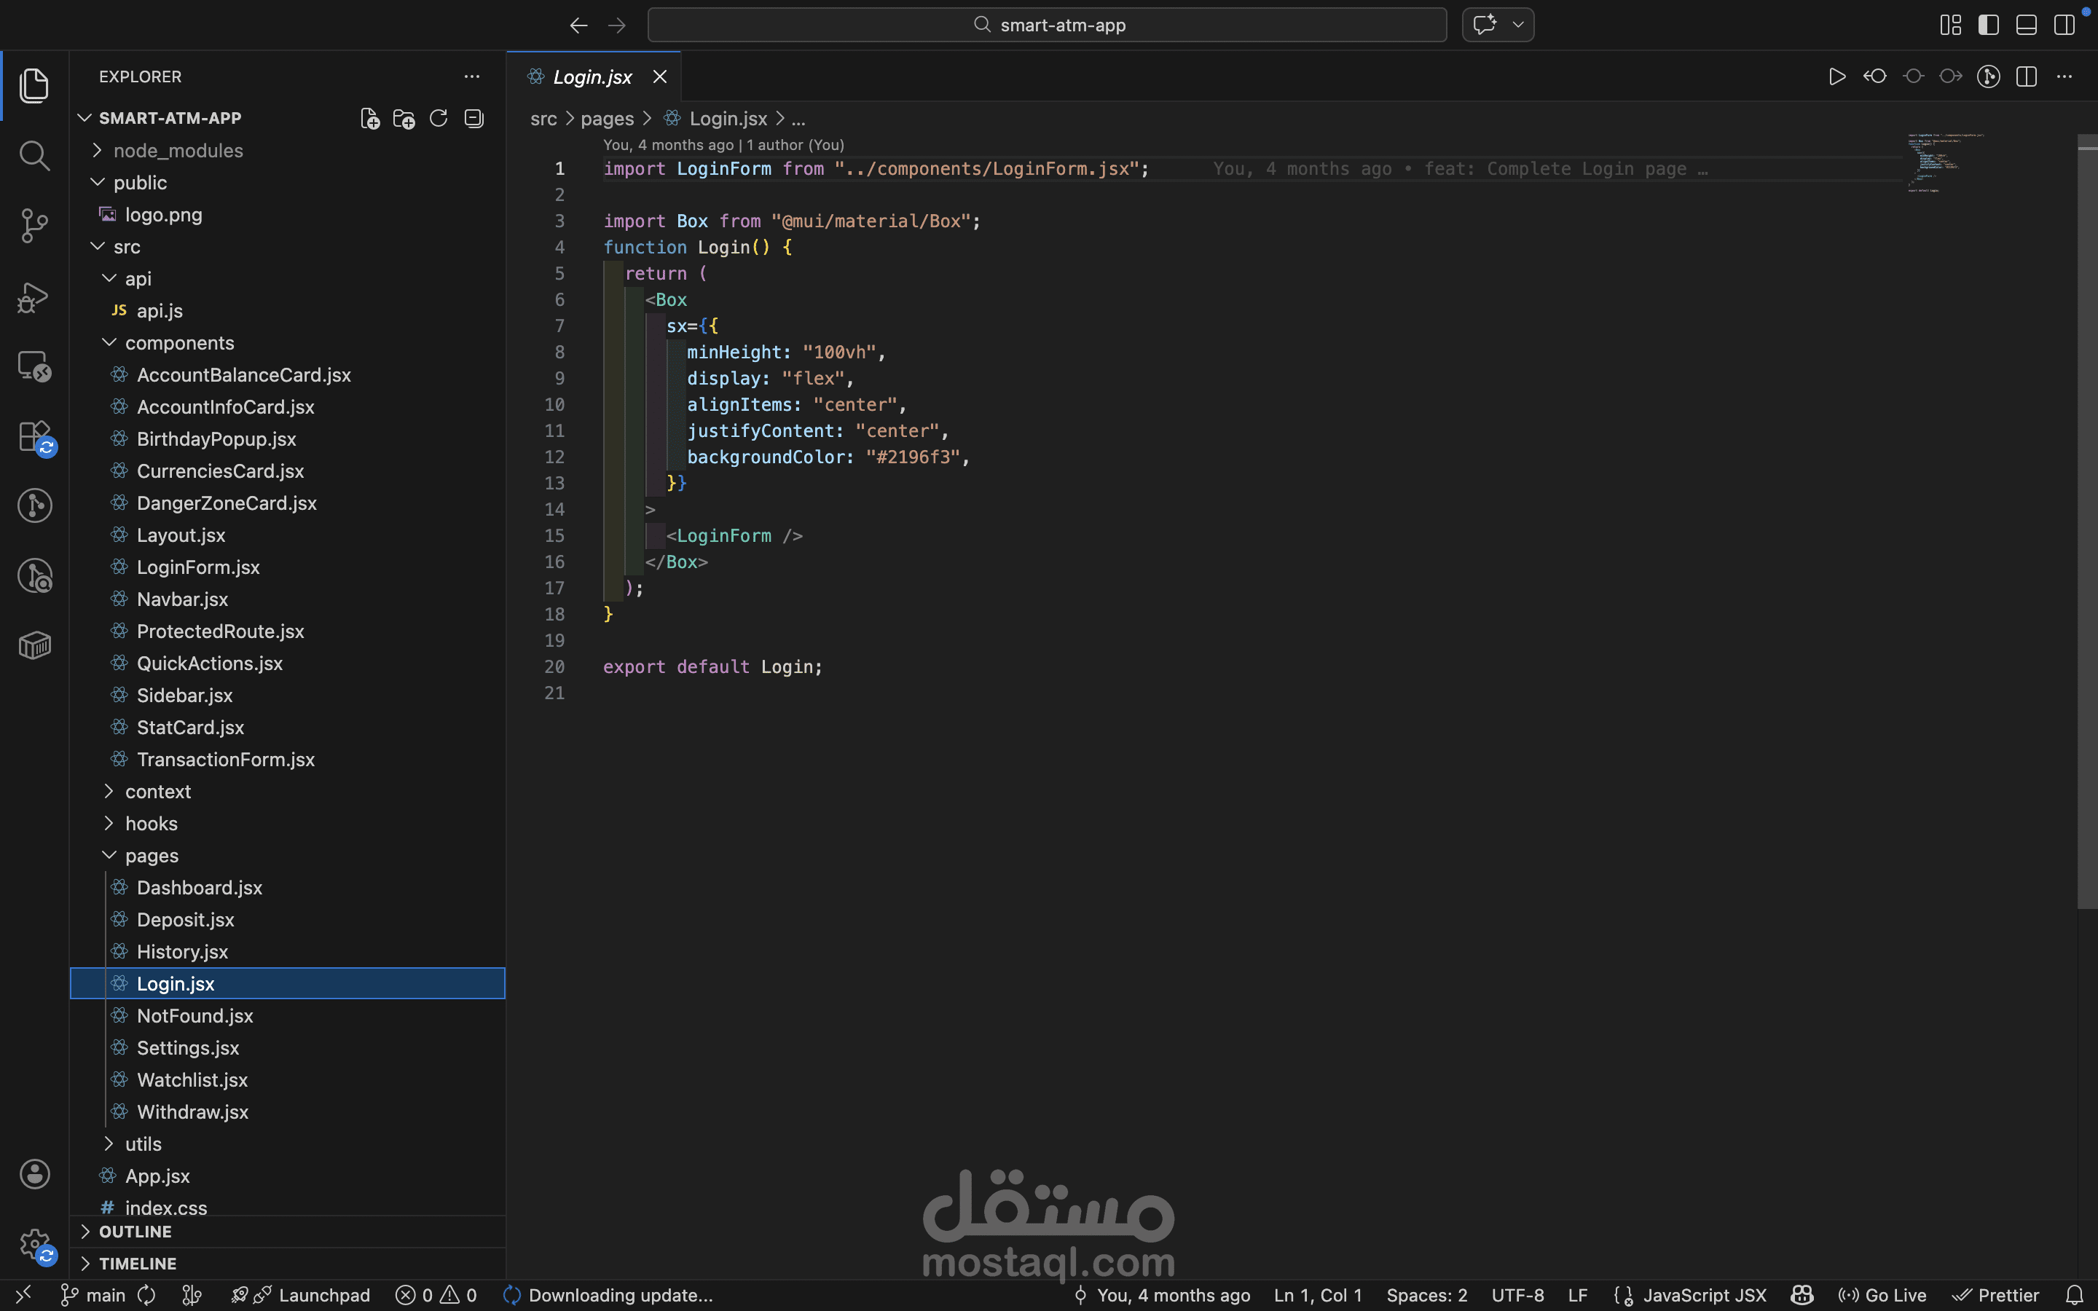
Task: Collapse the components folder
Action: pyautogui.click(x=178, y=343)
